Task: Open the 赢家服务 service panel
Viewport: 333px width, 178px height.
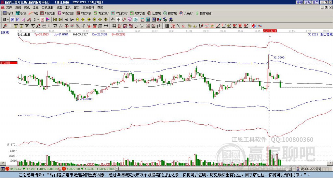Action: (204, 13)
